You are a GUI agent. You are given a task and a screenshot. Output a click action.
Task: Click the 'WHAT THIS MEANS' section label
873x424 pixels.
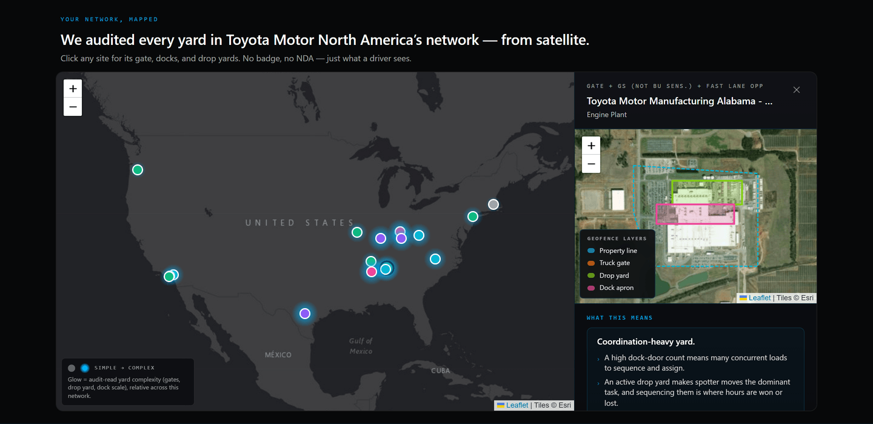pyautogui.click(x=620, y=318)
